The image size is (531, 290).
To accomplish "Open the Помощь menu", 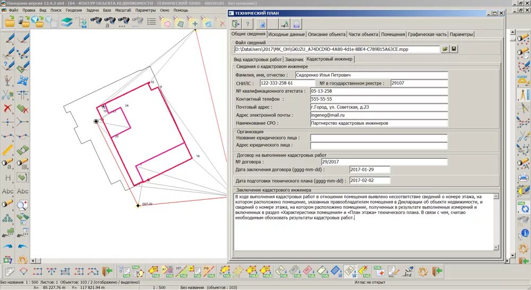I will point(181,10).
